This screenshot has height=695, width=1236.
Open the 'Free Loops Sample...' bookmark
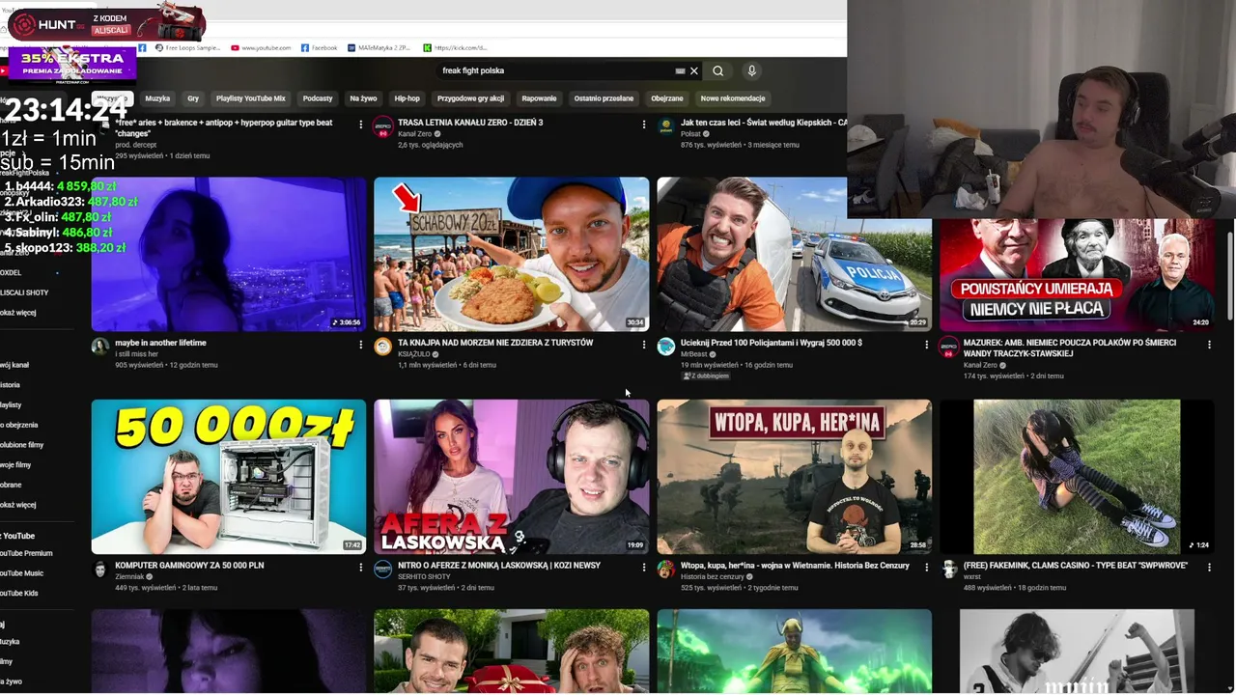click(187, 47)
